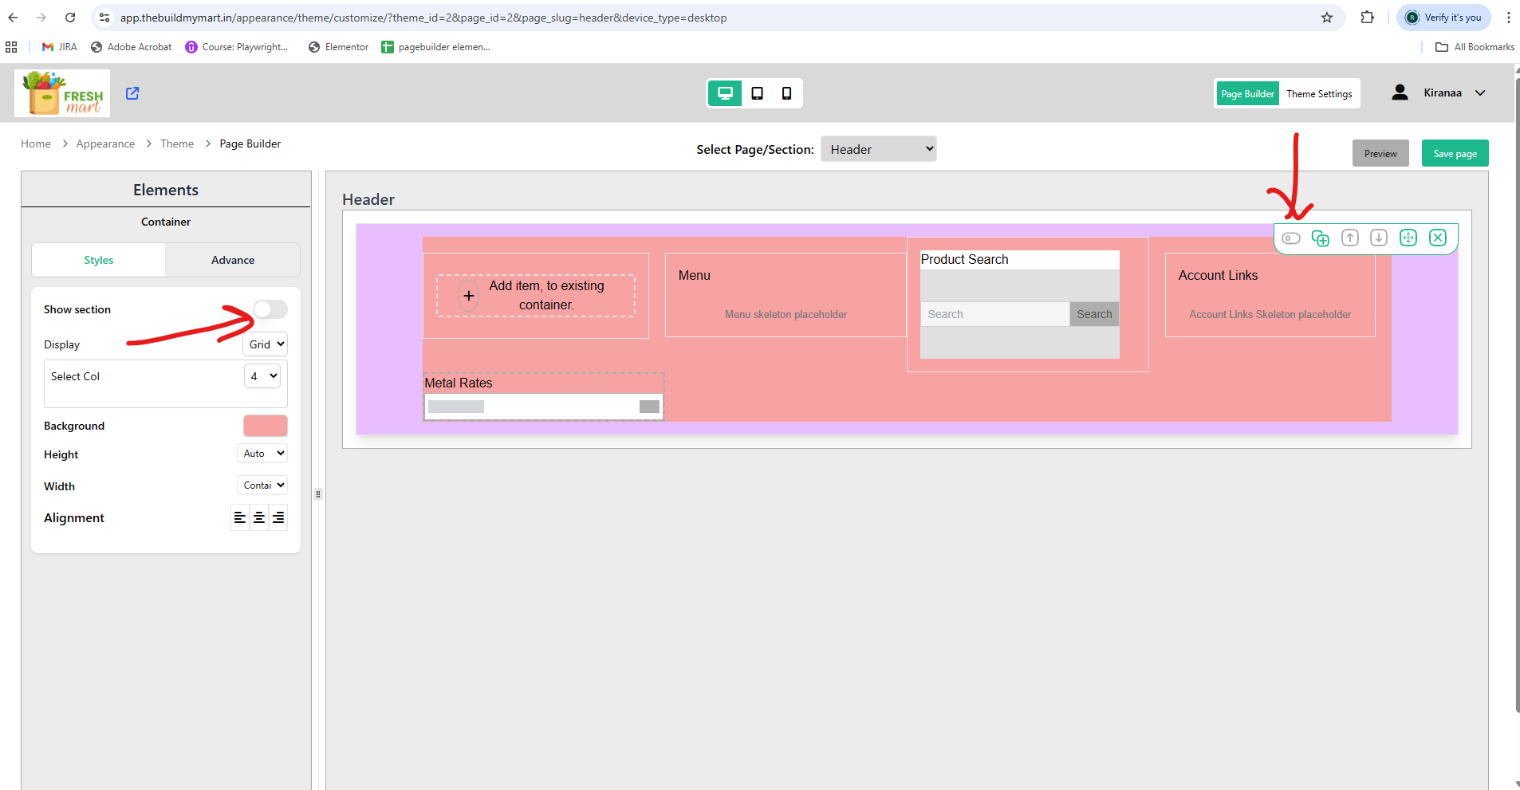Select the drag-move container icon
Viewport: 1520px width, 790px height.
pos(1408,238)
